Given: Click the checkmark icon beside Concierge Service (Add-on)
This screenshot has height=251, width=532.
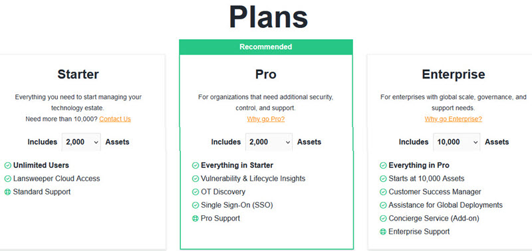Looking at the screenshot, I should [383, 218].
